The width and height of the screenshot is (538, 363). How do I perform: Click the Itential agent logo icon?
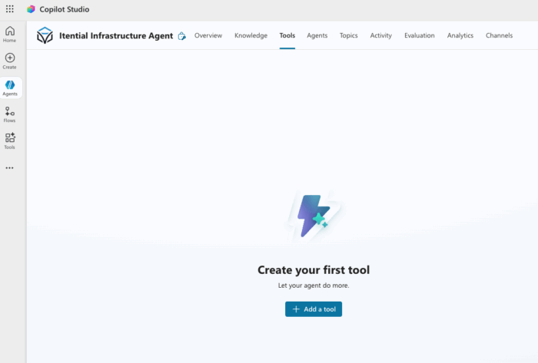[45, 35]
